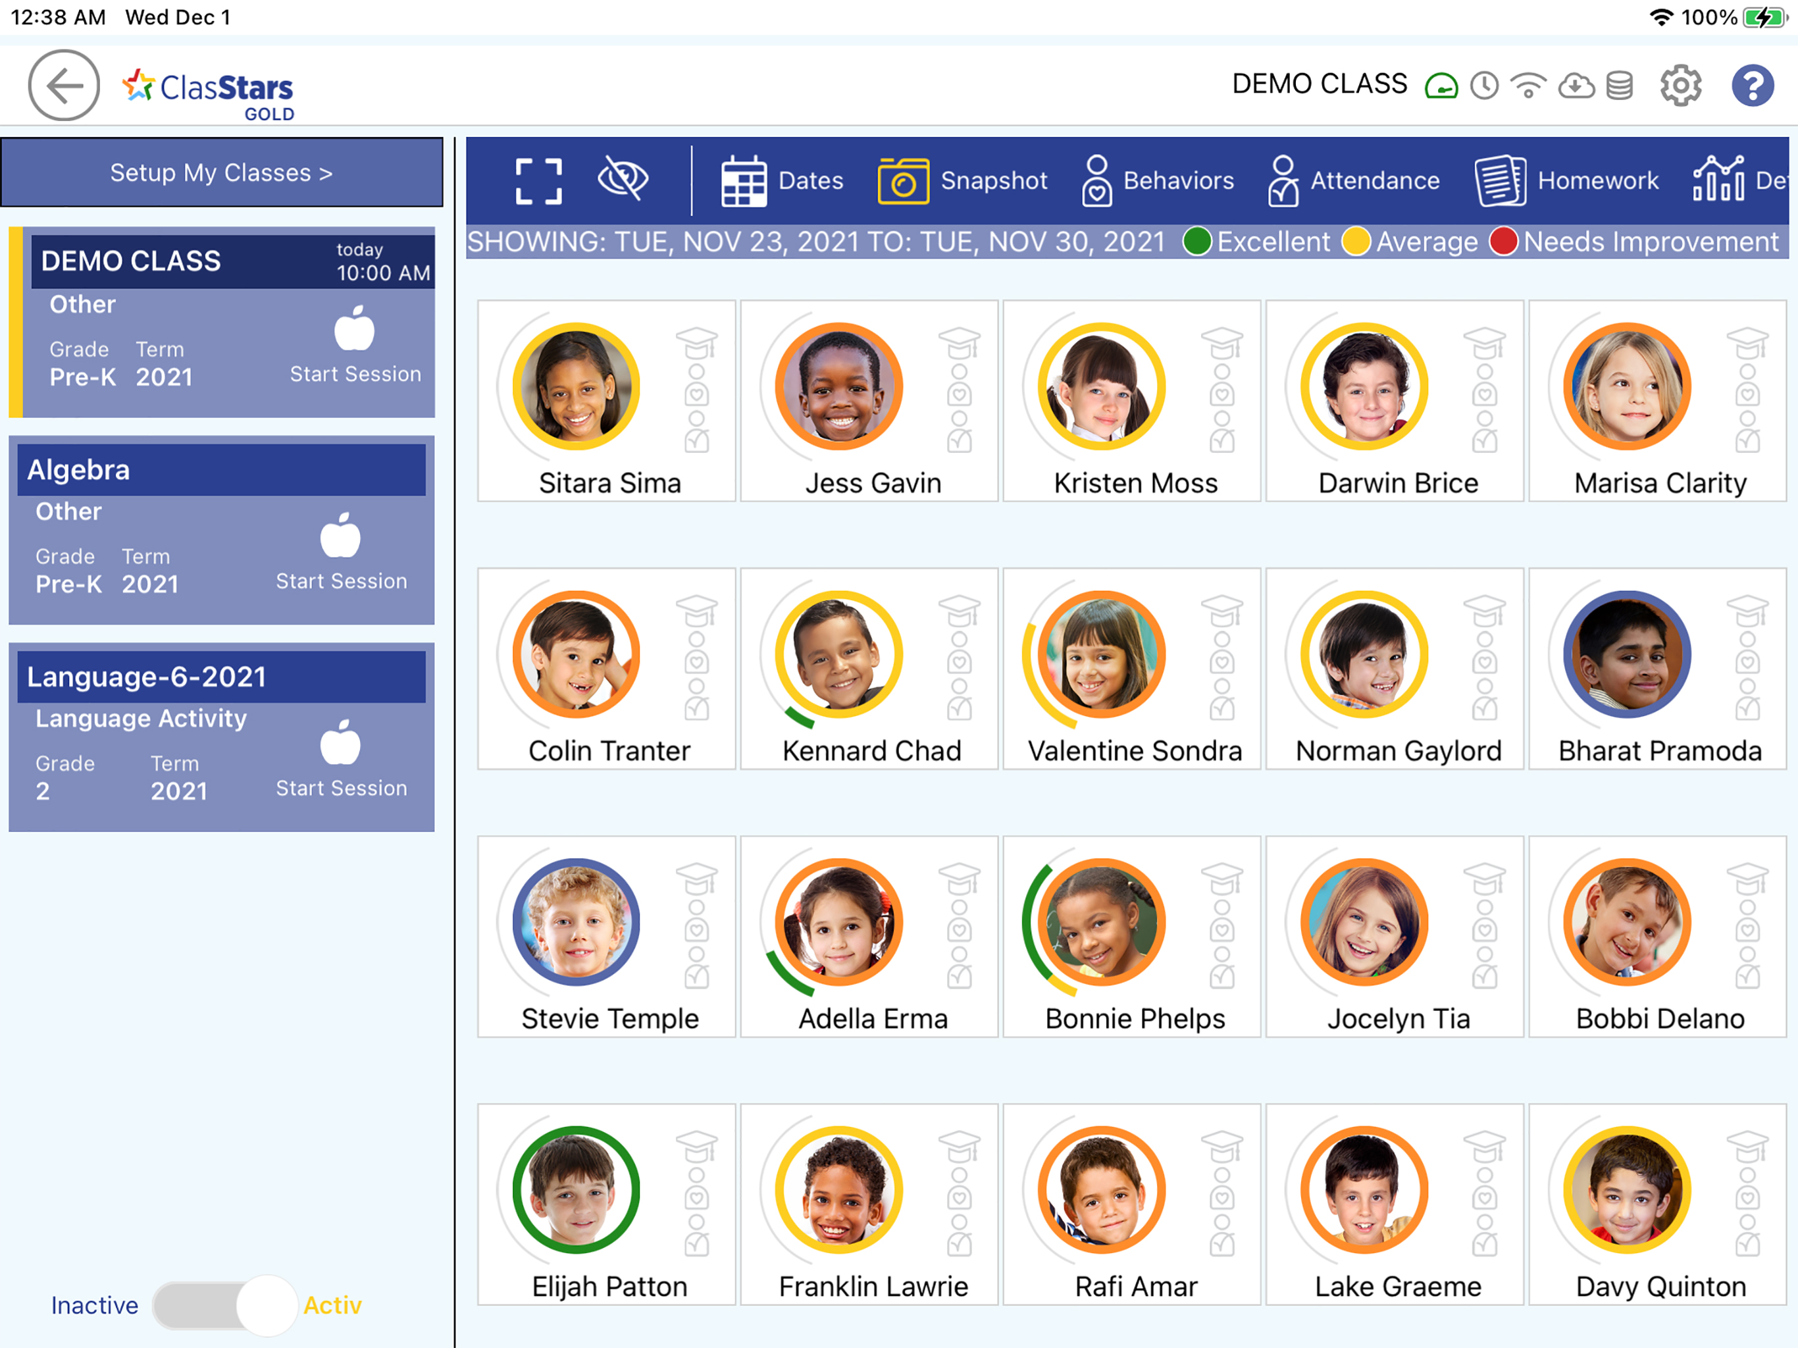Select Kristen Moss's photo
The height and width of the screenshot is (1348, 1798).
pyautogui.click(x=1102, y=386)
